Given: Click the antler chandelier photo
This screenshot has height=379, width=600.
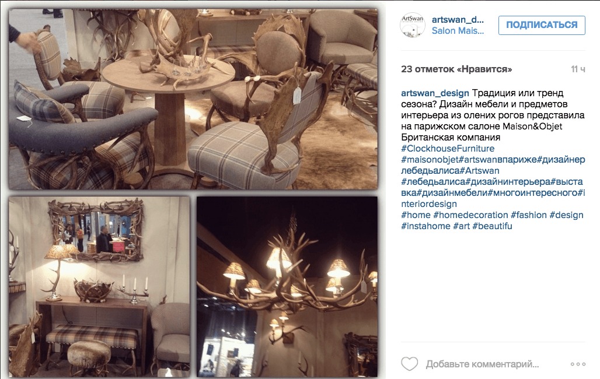Looking at the screenshot, I should pos(287,287).
